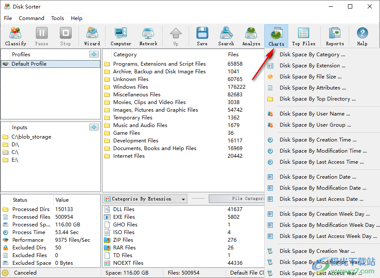Click the Network toolbar icon

click(x=148, y=36)
